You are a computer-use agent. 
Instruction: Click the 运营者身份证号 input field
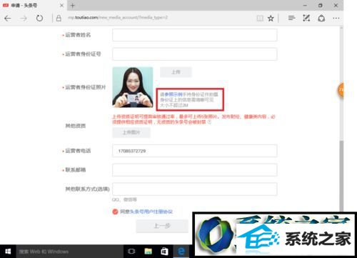tap(194, 54)
